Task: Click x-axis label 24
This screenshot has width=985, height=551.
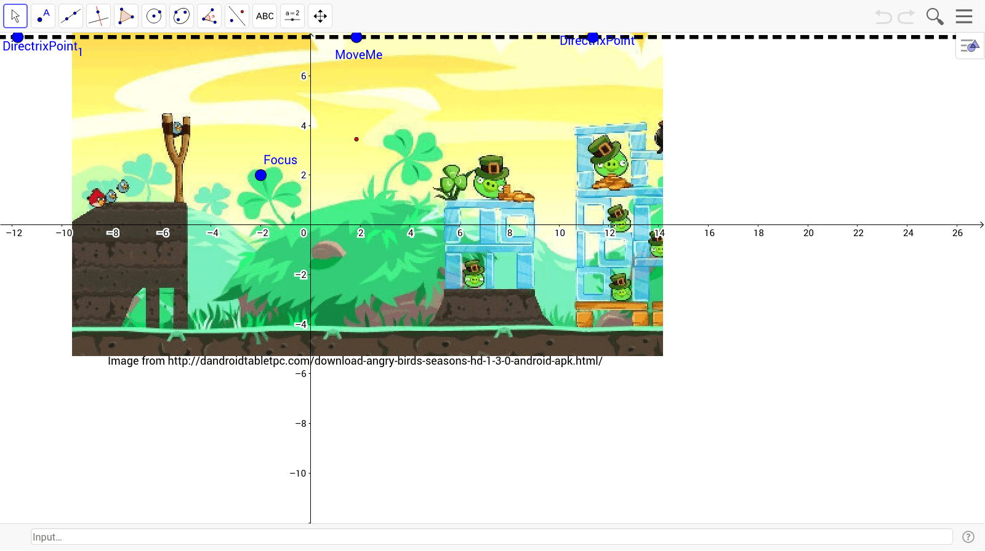Action: 908,233
